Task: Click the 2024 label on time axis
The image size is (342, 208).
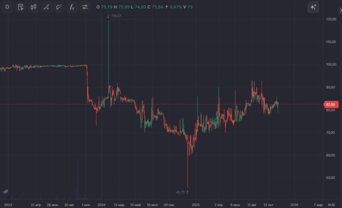Action: click(102, 205)
